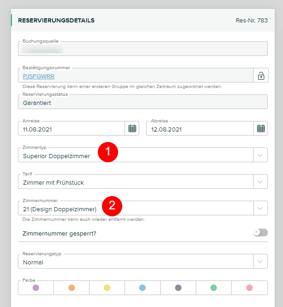283x307 pixels.
Task: Select the blue color swatch
Action: tap(142, 288)
